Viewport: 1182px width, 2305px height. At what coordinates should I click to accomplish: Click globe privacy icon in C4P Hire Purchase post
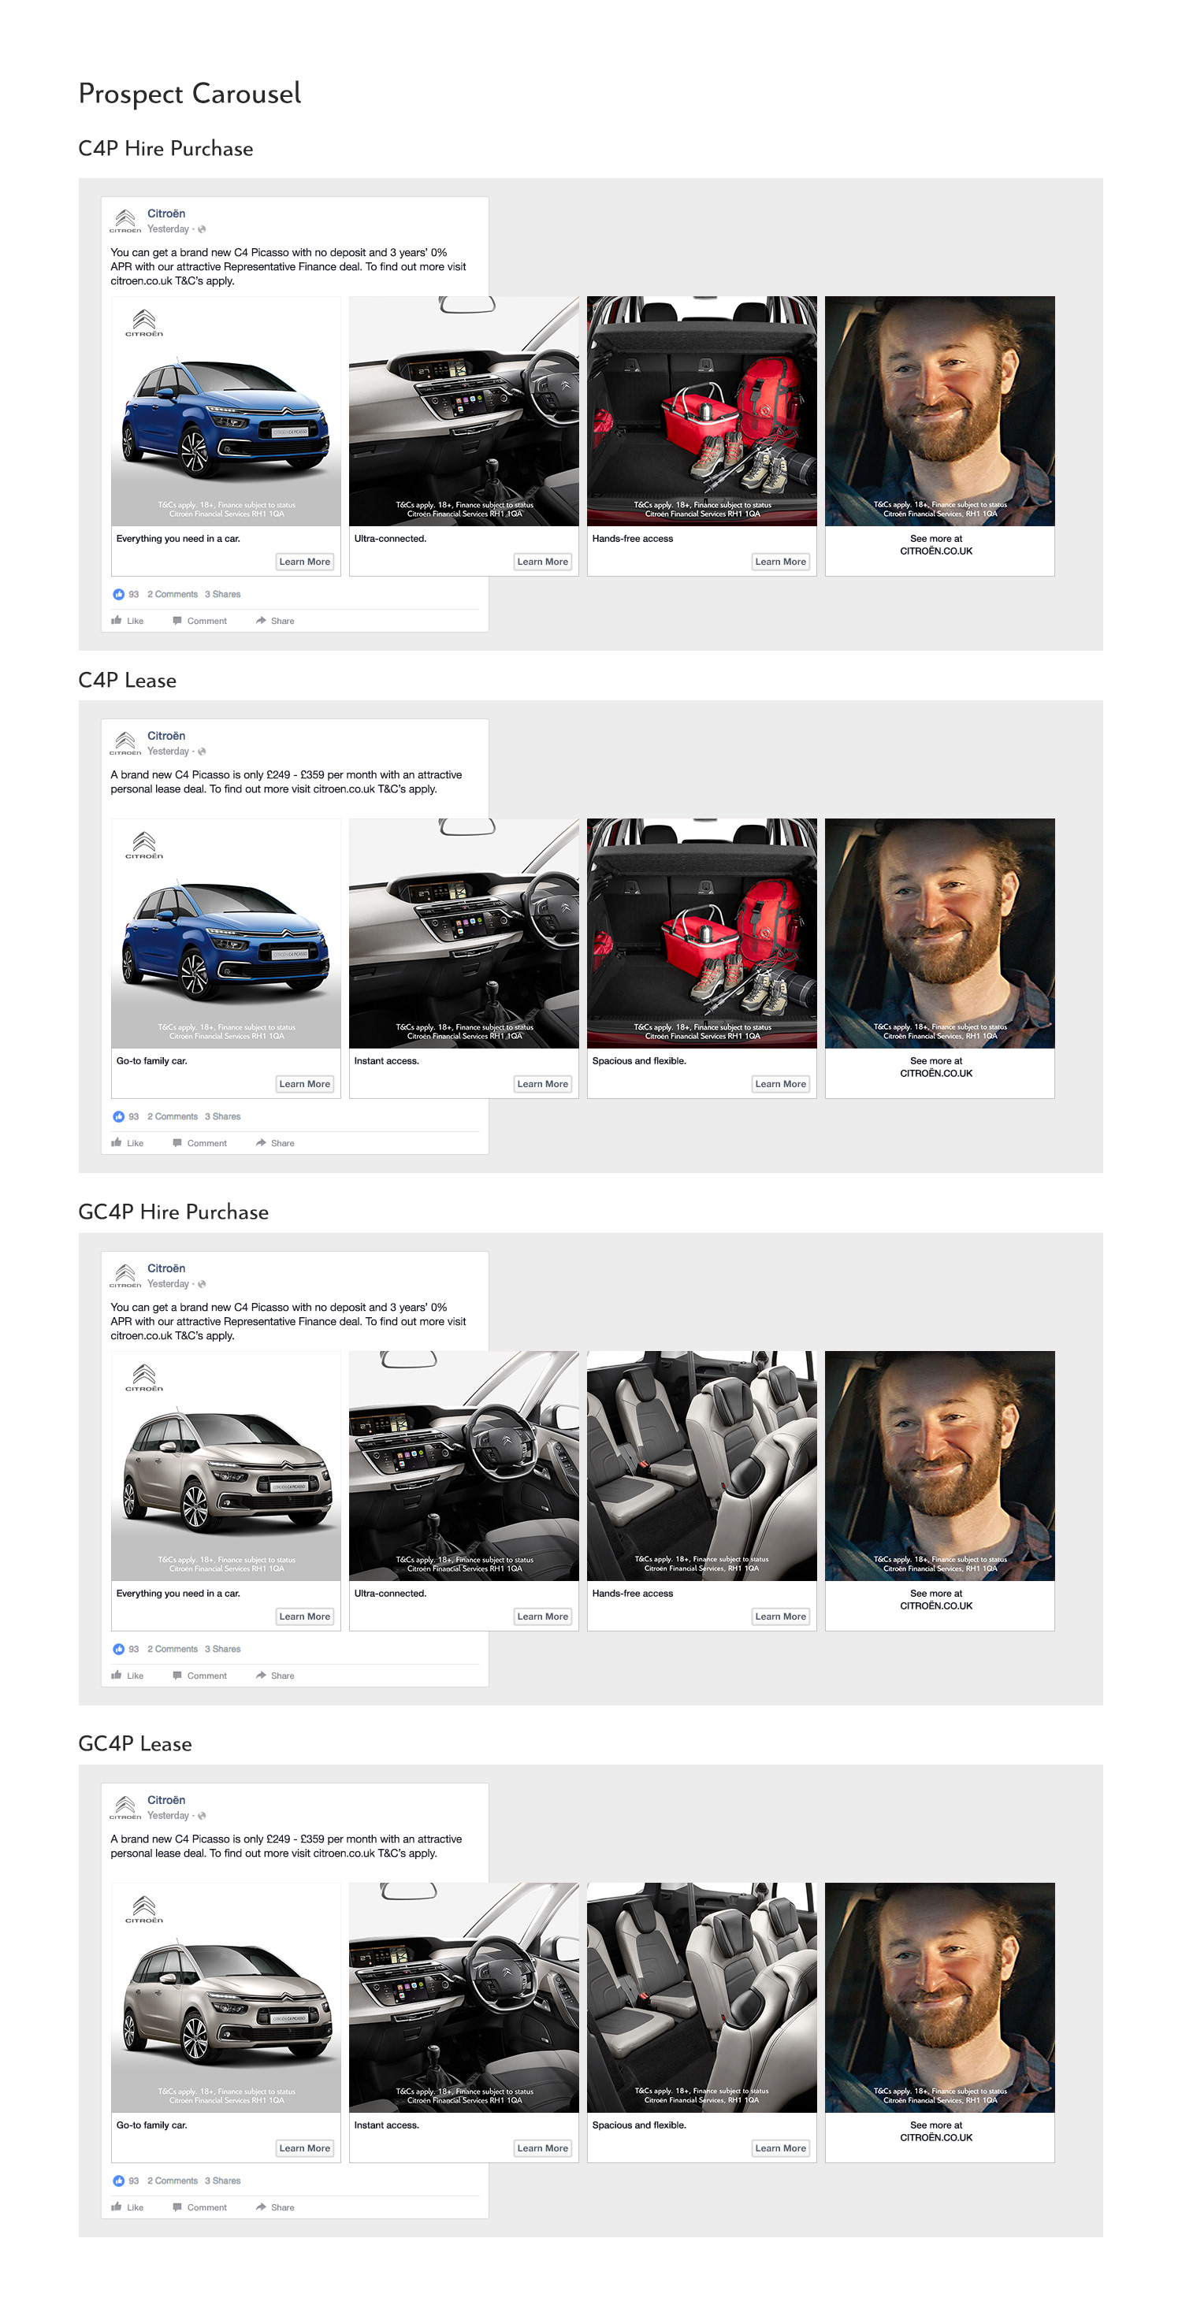point(203,230)
